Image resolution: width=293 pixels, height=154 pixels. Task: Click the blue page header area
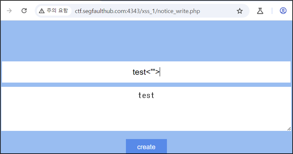tap(146, 41)
